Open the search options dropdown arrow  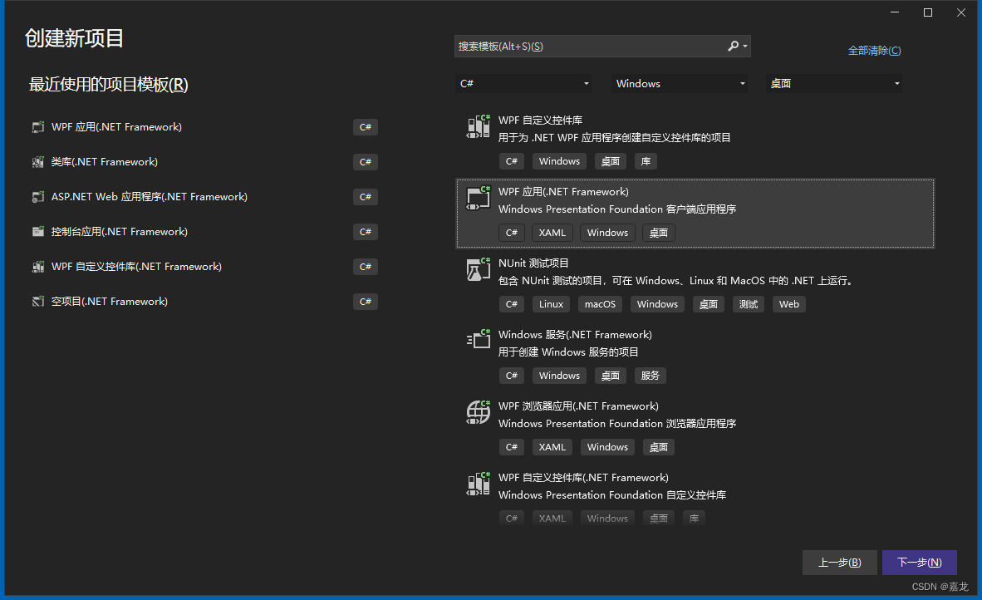tap(744, 47)
